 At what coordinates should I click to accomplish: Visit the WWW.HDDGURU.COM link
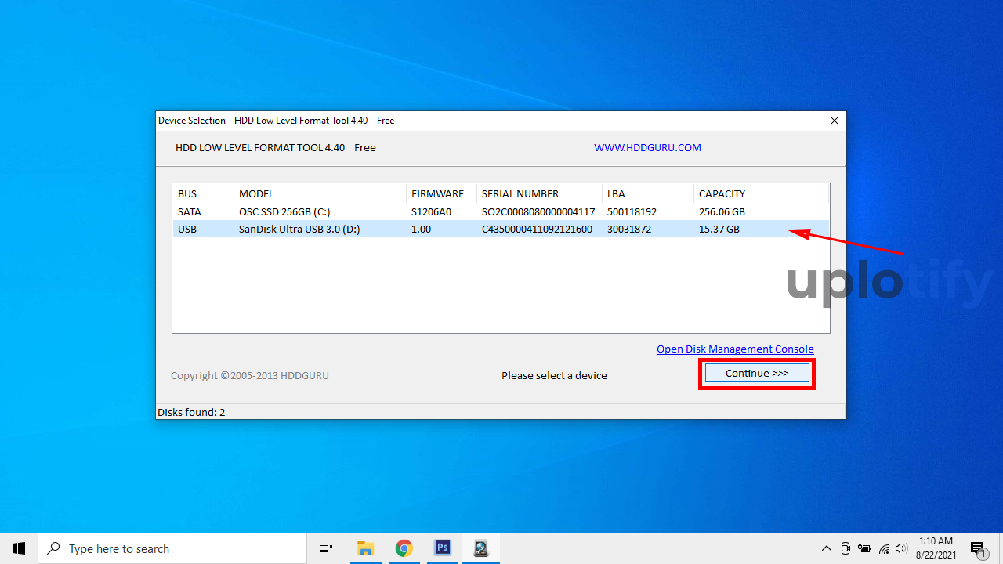647,147
